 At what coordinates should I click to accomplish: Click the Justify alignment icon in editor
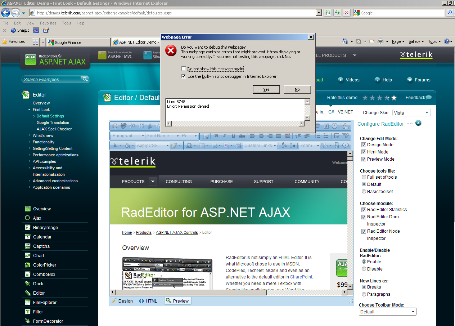(x=279, y=136)
